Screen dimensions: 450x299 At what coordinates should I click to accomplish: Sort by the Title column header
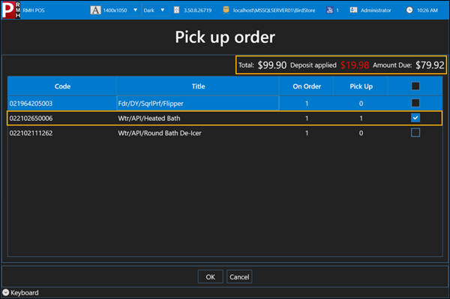pos(198,86)
